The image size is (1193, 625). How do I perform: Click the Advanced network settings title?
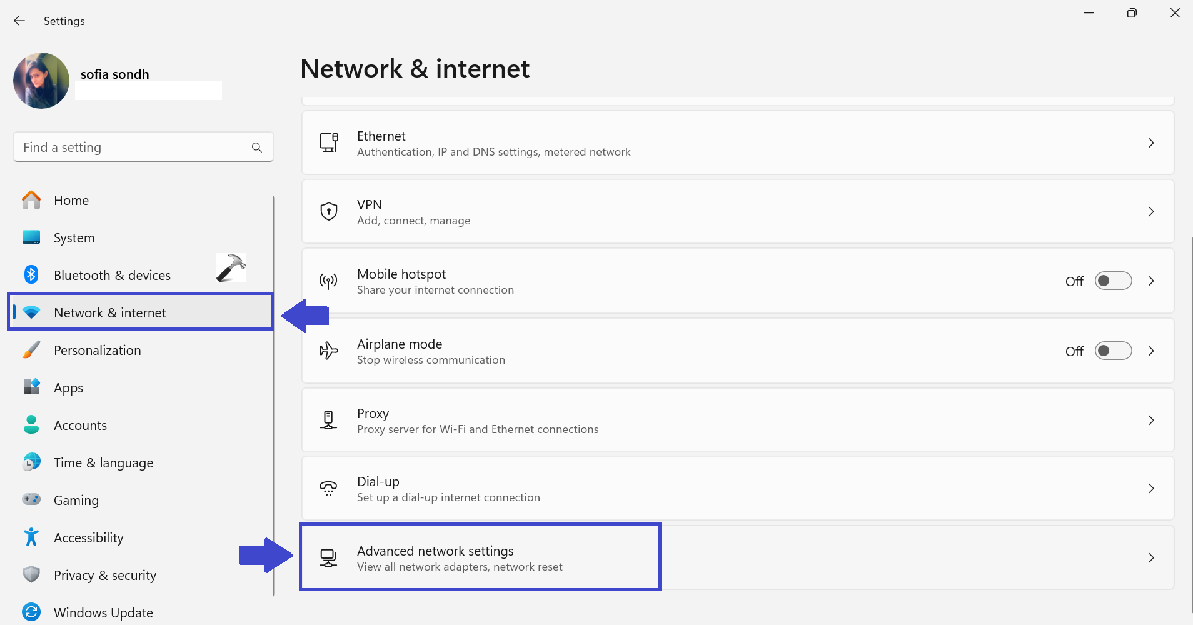[435, 551]
